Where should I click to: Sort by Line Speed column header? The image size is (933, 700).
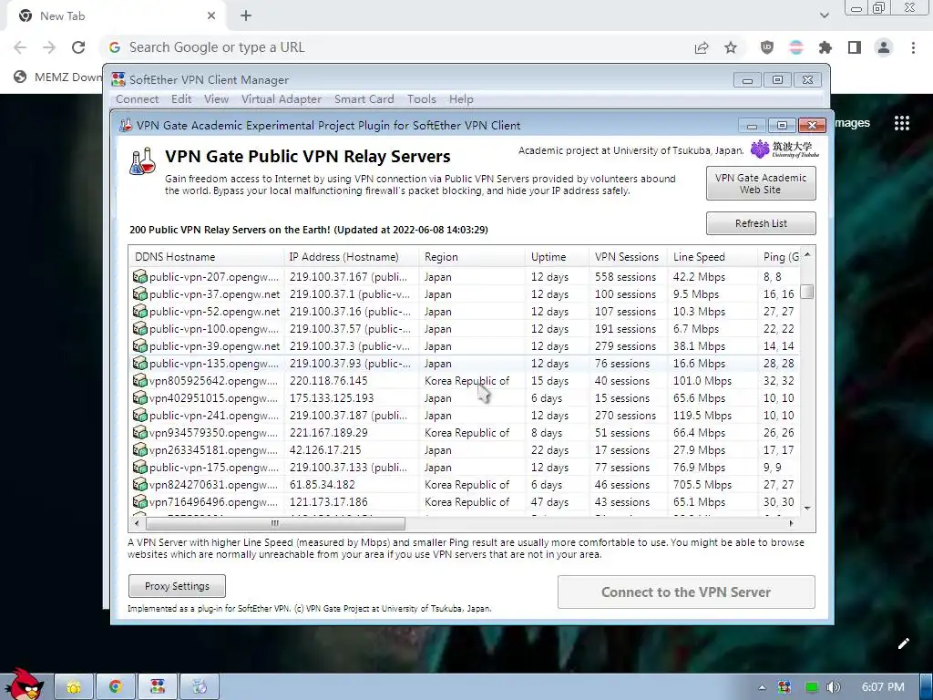tap(713, 256)
